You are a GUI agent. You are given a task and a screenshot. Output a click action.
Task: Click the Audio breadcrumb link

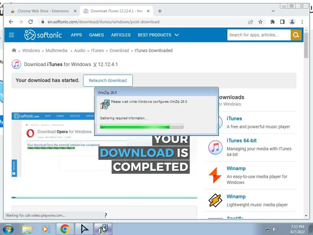[80, 50]
